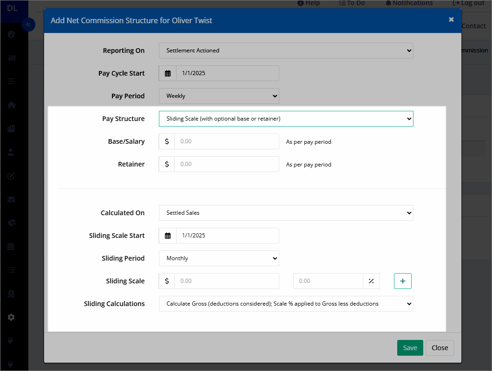Click the Sliding Scale Start date field
The width and height of the screenshot is (492, 371).
click(228, 236)
